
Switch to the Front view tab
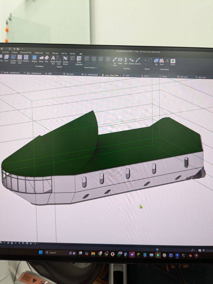pos(163,76)
